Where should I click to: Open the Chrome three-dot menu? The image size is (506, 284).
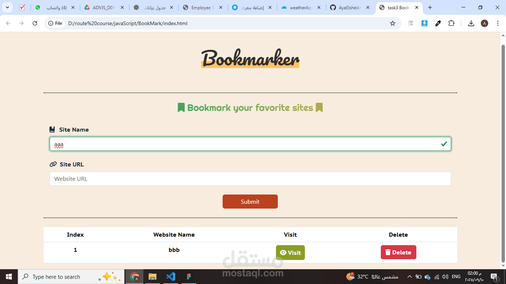tap(498, 23)
